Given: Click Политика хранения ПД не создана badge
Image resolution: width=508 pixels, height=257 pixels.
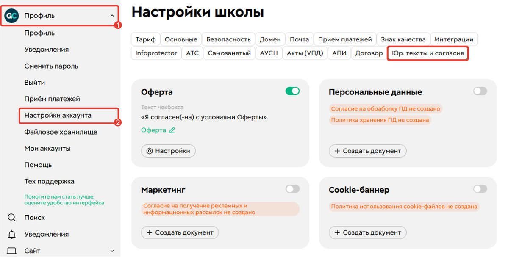Looking at the screenshot, I should coord(380,120).
